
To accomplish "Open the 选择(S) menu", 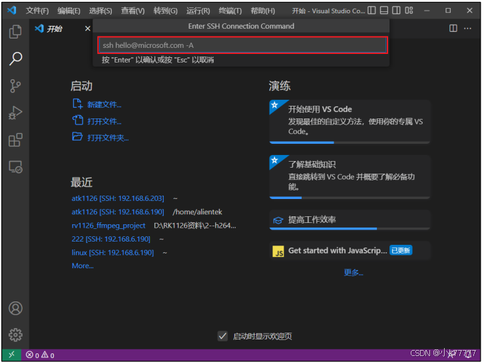I will coord(101,11).
